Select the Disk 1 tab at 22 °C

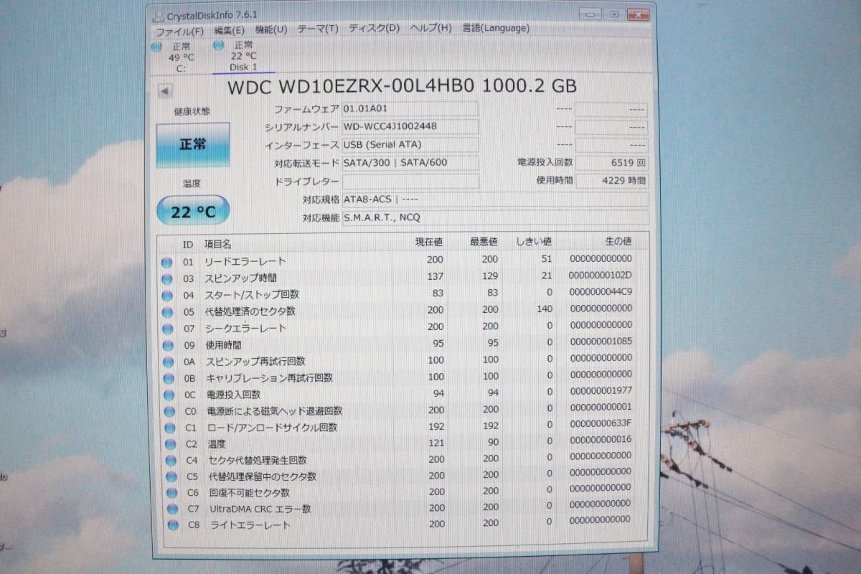click(243, 56)
